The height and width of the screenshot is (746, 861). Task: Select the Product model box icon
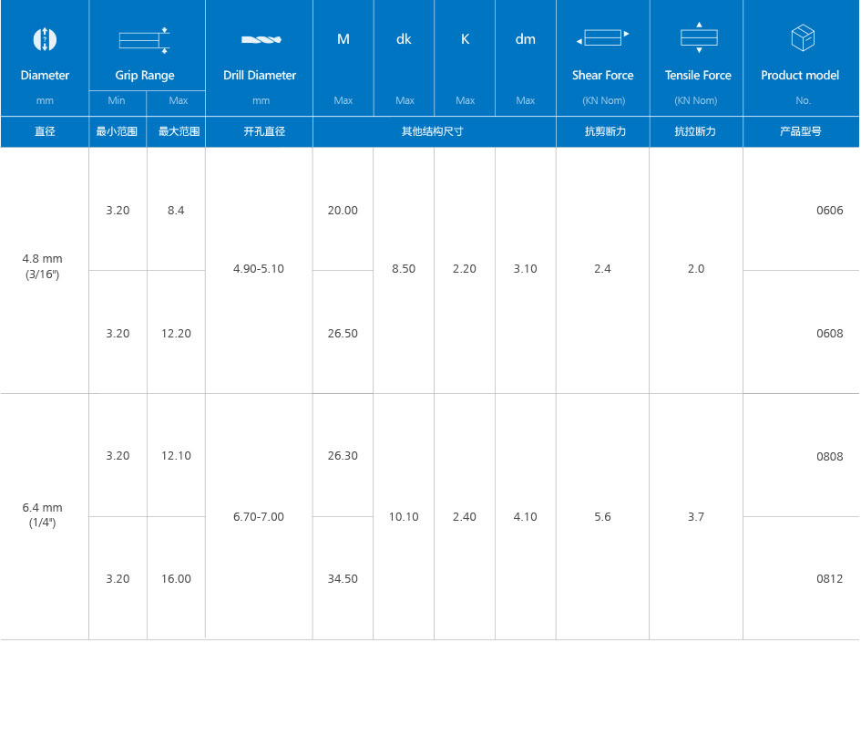click(802, 38)
